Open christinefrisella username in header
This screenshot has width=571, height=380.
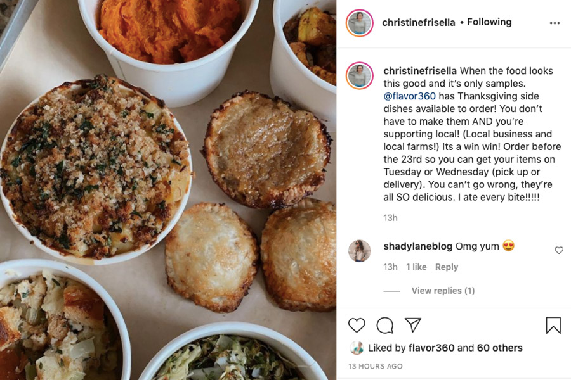coord(419,23)
